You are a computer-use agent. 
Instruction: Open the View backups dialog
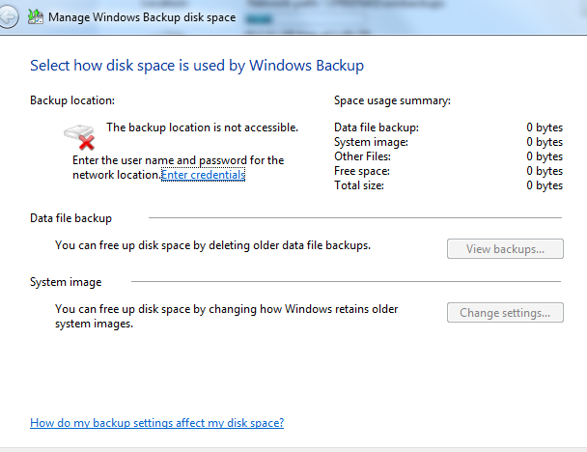click(x=505, y=249)
